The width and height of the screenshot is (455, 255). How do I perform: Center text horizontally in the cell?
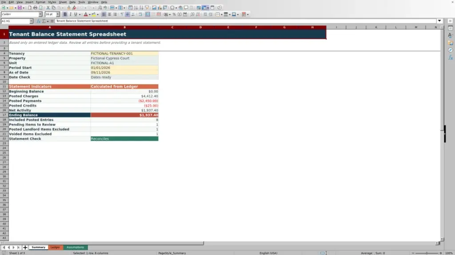pos(109,14)
